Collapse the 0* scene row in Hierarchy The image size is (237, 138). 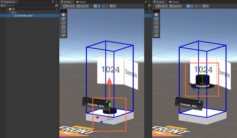pyautogui.click(x=7, y=9)
